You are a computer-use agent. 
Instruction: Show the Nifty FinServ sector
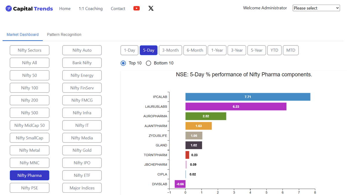point(82,88)
